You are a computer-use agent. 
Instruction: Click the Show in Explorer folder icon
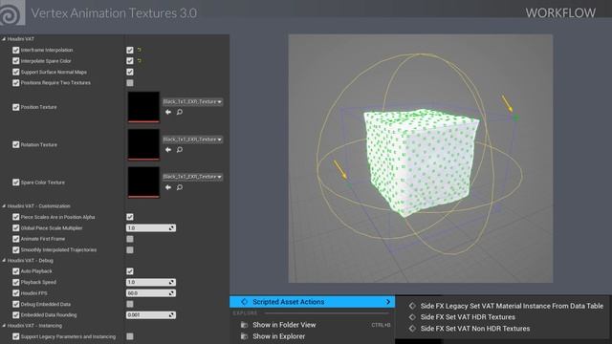click(x=245, y=336)
